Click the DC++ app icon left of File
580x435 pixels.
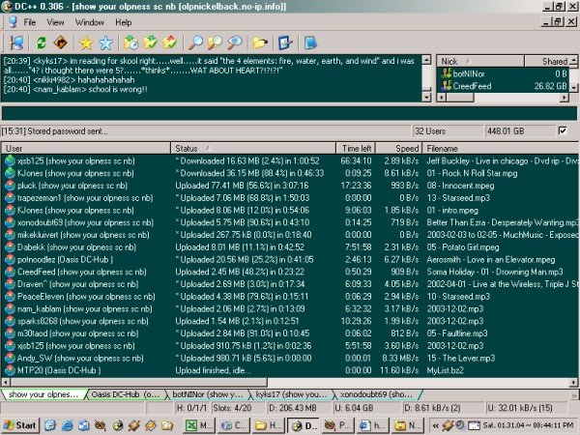click(x=13, y=22)
